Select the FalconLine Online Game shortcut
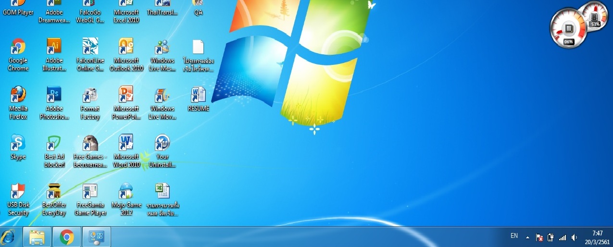Viewport: 613px width, 247px height. tap(90, 47)
